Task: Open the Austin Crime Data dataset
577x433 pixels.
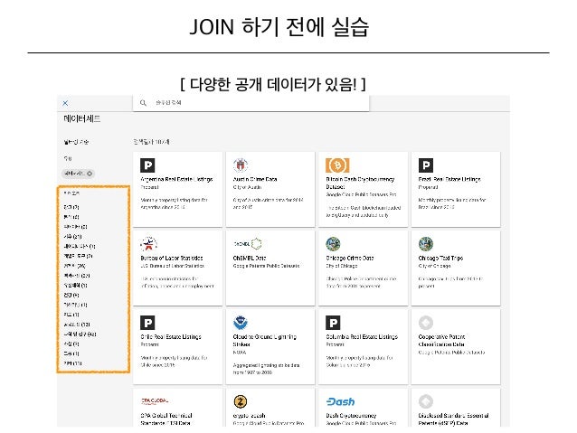Action: [x=255, y=180]
